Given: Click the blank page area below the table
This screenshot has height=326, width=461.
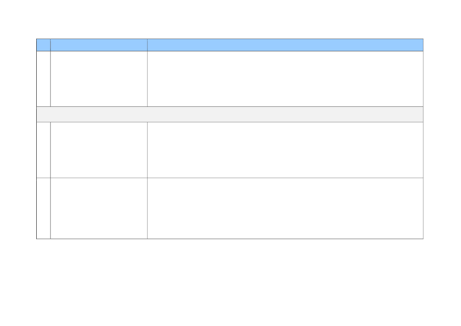Looking at the screenshot, I should coord(230,282).
